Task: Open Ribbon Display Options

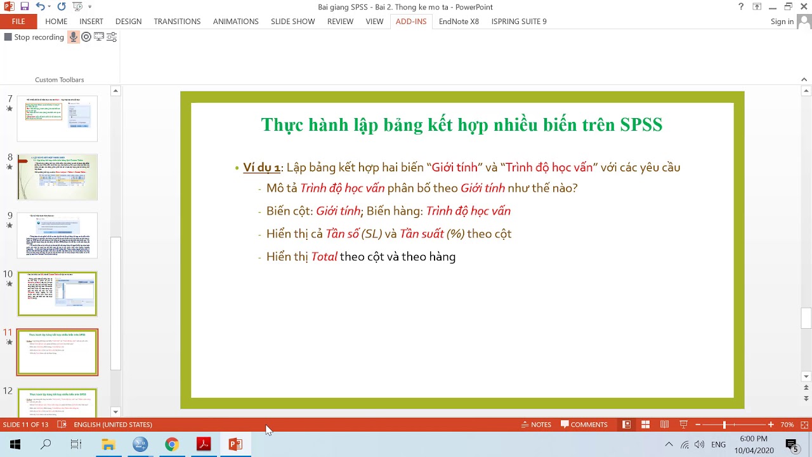Action: 757,6
